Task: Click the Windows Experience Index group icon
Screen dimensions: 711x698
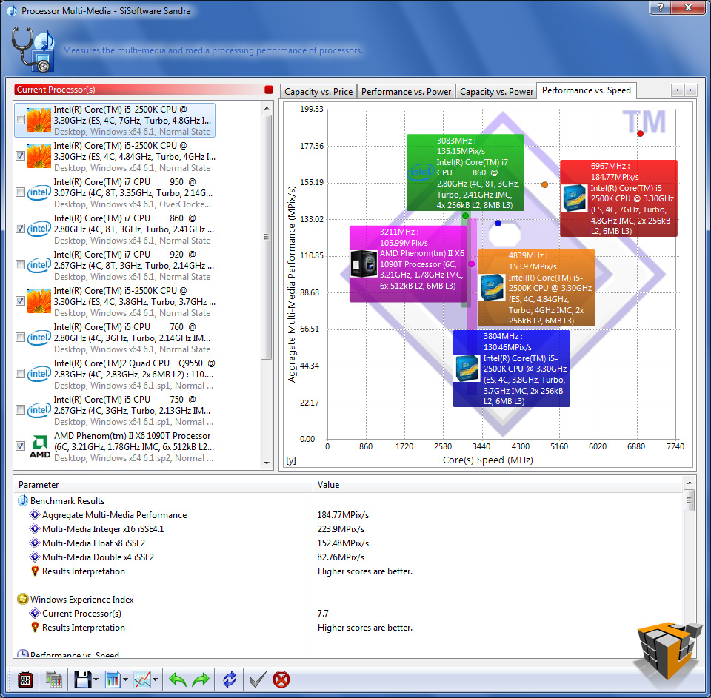Action: (x=23, y=600)
